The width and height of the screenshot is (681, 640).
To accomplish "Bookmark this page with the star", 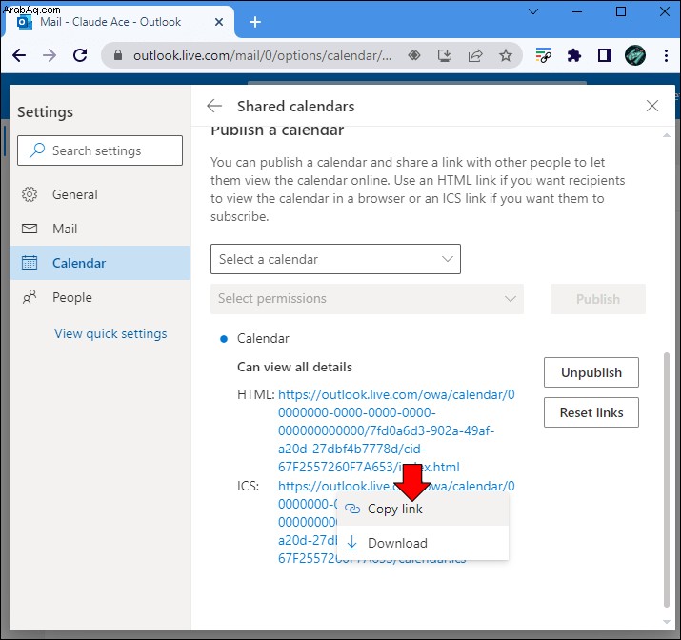I will pos(505,55).
